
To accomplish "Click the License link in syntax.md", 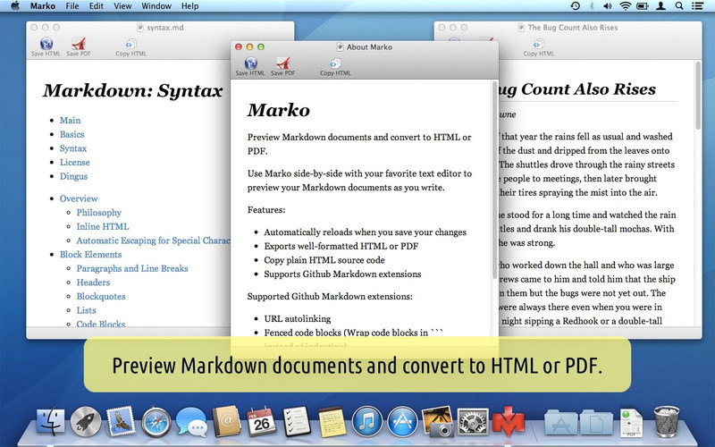I will 75,163.
